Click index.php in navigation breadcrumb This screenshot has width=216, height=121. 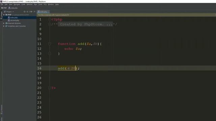click(13, 8)
